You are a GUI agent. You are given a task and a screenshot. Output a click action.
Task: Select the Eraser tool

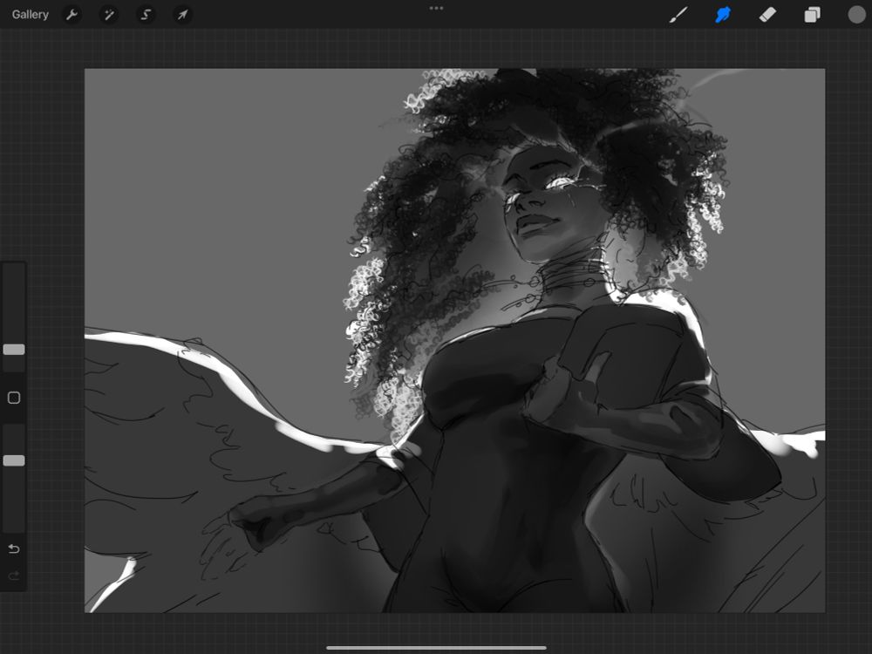click(767, 15)
